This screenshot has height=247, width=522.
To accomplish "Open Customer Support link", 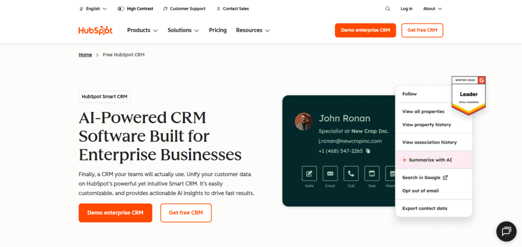I will pyautogui.click(x=185, y=9).
